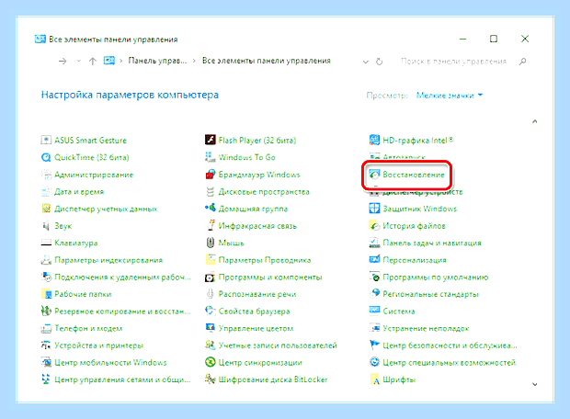570x419 pixels.
Task: Open the Защитник Windows icon
Action: [x=374, y=209]
